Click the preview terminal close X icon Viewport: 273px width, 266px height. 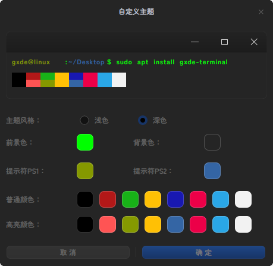(x=254, y=42)
